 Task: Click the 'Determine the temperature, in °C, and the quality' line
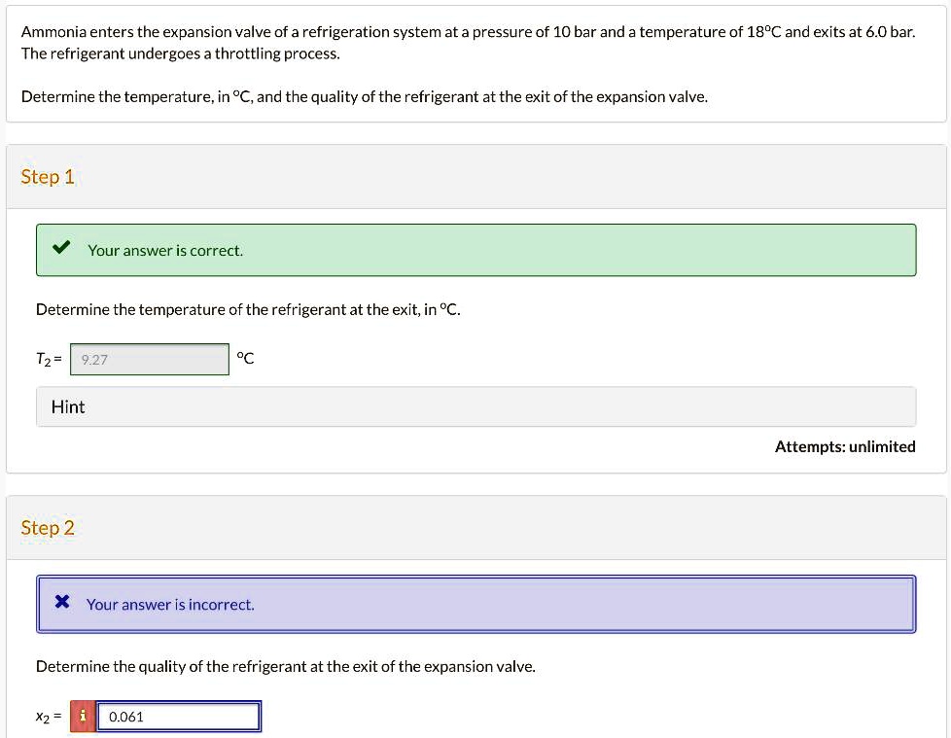point(365,96)
